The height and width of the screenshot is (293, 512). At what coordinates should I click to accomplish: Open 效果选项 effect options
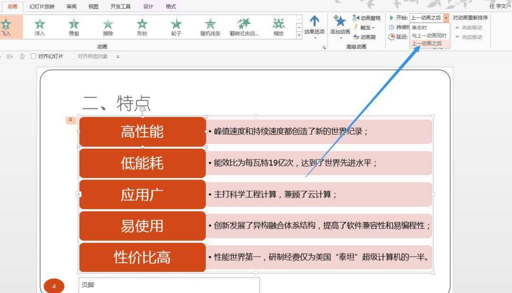314,27
